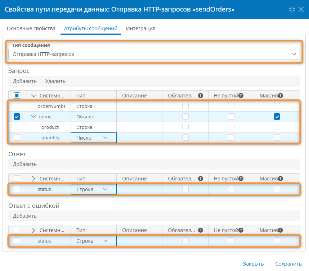Click help icon beside "Обязател..." in Ответ с ошибкой table

tap(201, 230)
